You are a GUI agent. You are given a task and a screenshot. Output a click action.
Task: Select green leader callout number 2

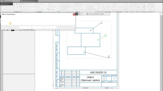pyautogui.click(x=105, y=35)
